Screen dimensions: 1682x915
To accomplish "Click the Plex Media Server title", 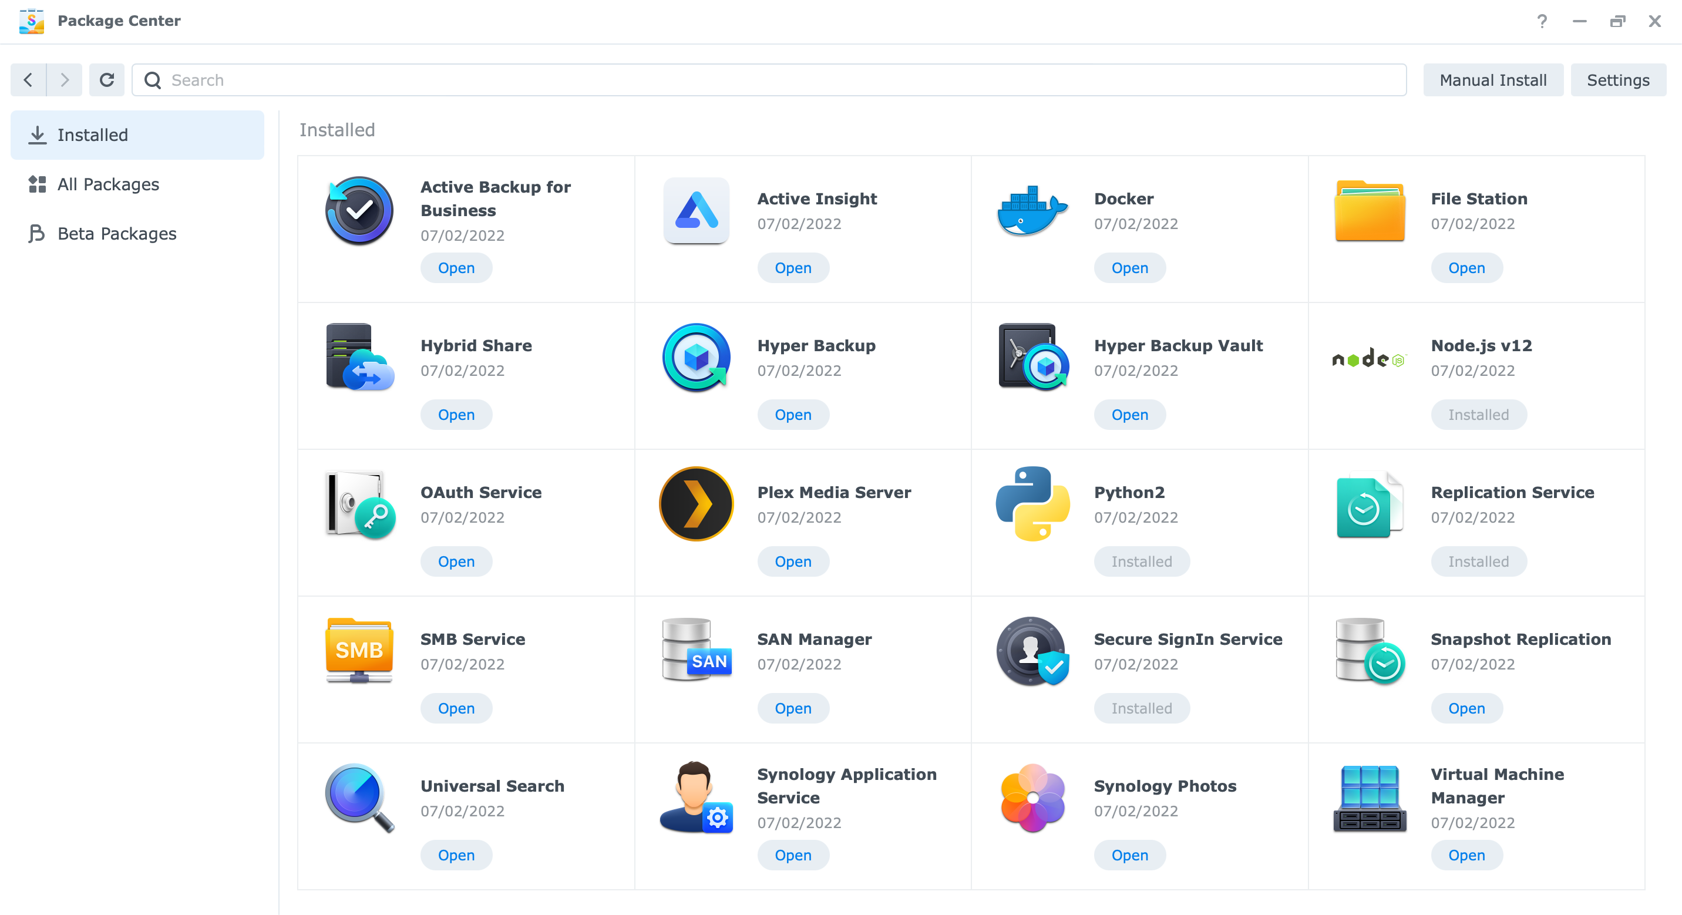I will [x=834, y=492].
